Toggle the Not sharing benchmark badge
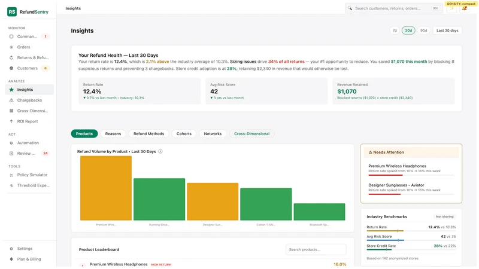 coord(444,216)
